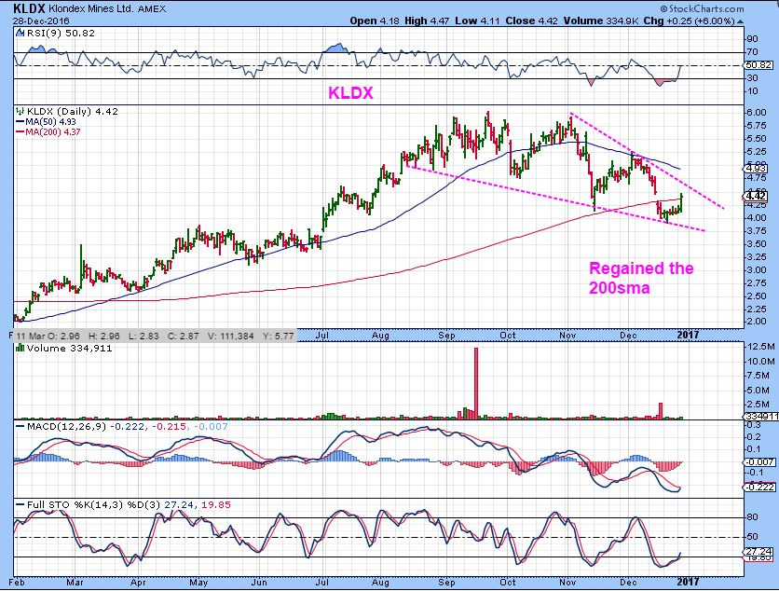Click the 334911 volume tag on right axis
This screenshot has width=779, height=591.
click(760, 417)
